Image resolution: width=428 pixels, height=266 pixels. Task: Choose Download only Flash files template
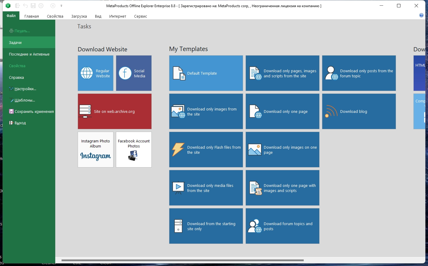tap(206, 150)
